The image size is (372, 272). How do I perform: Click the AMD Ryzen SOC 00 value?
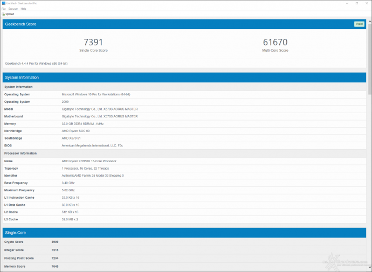(75, 131)
